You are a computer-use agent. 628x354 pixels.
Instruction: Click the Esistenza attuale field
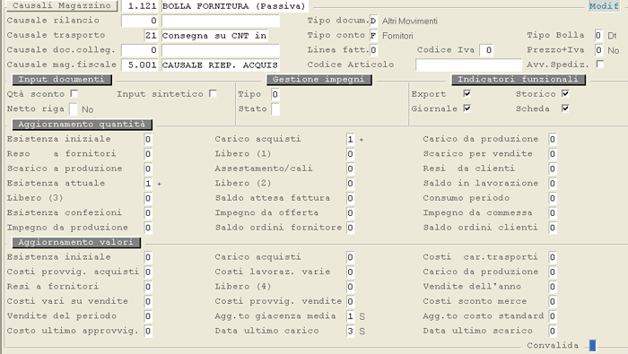coord(148,184)
